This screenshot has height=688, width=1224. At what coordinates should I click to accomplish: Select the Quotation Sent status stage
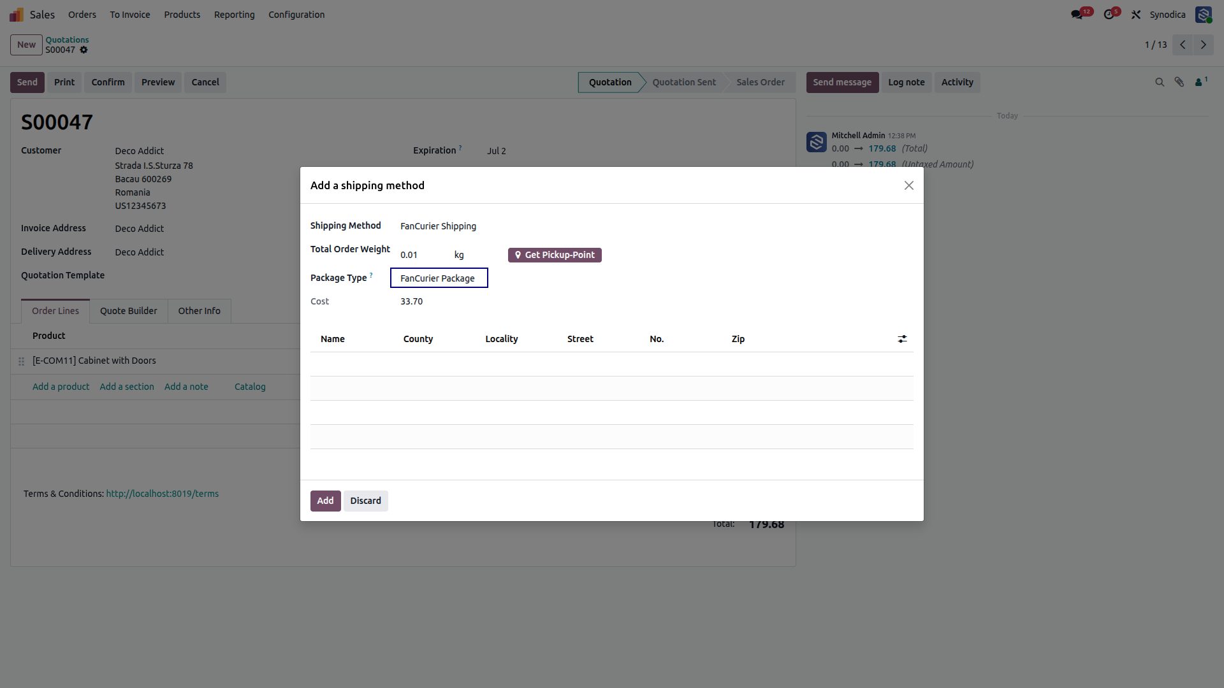(x=684, y=82)
